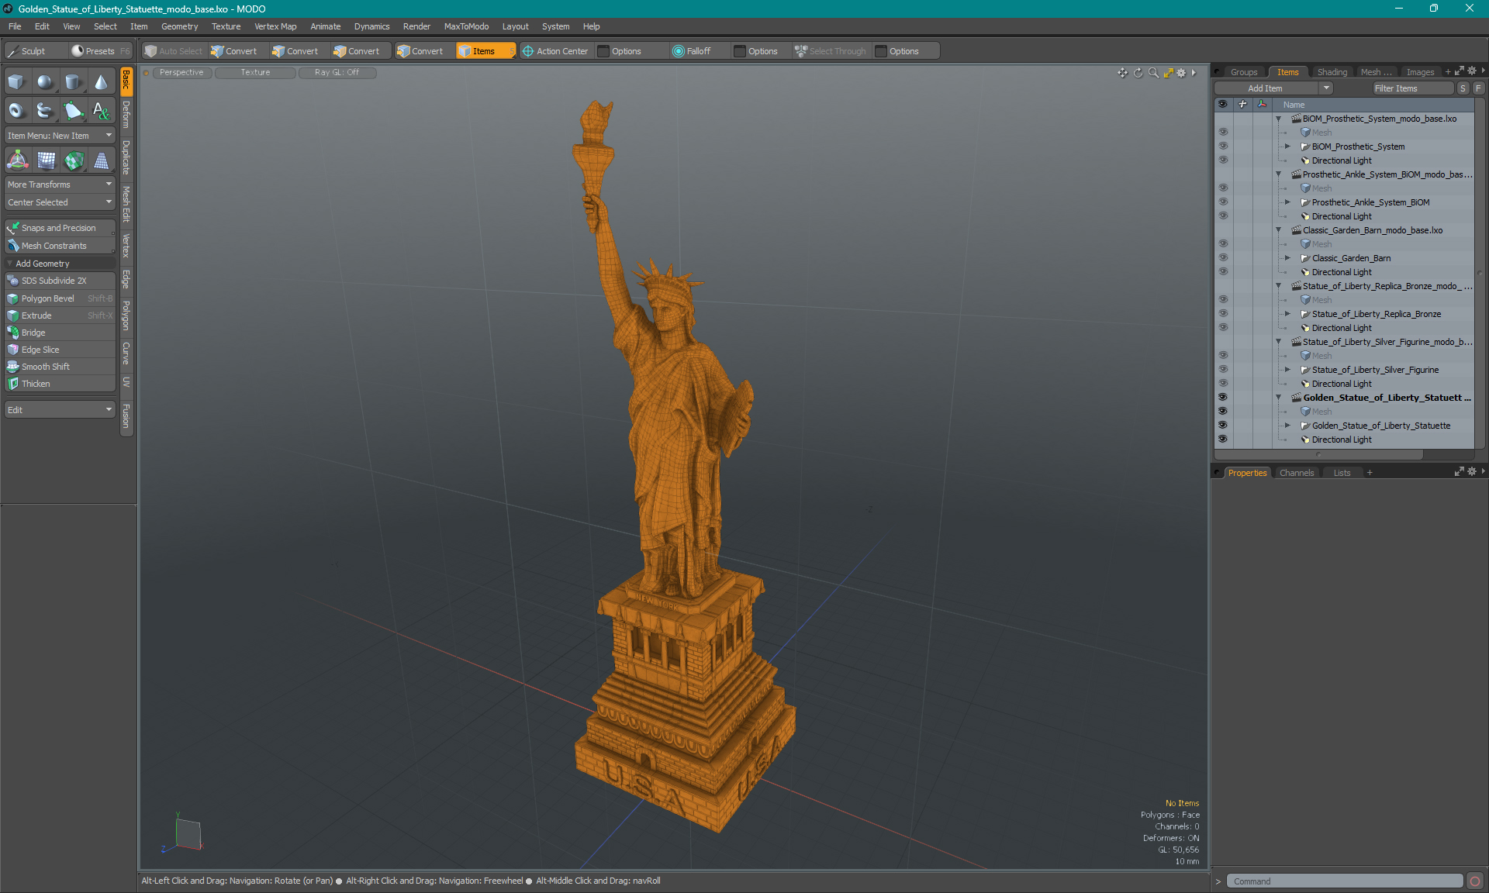The image size is (1489, 893).
Task: Toggle visibility of BiOM_Prosthetic_System item
Action: click(1223, 147)
